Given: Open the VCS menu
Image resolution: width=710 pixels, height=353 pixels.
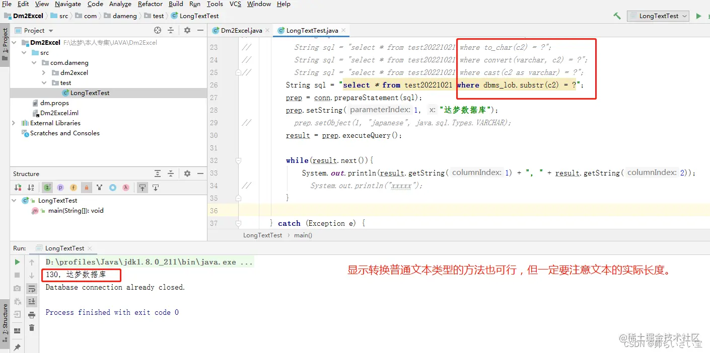Looking at the screenshot, I should click(235, 4).
